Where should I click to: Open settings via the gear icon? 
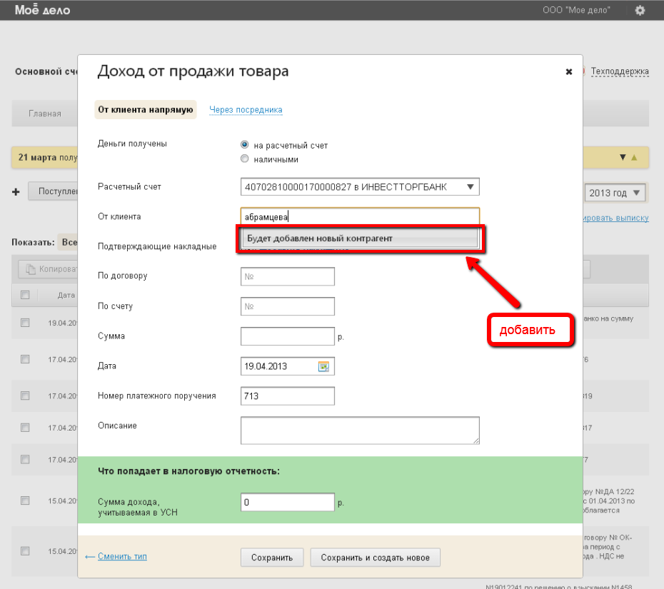[x=640, y=10]
